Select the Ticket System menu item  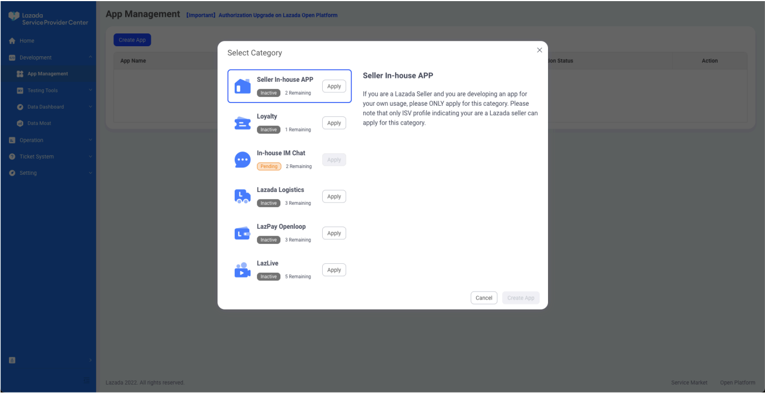(x=48, y=156)
